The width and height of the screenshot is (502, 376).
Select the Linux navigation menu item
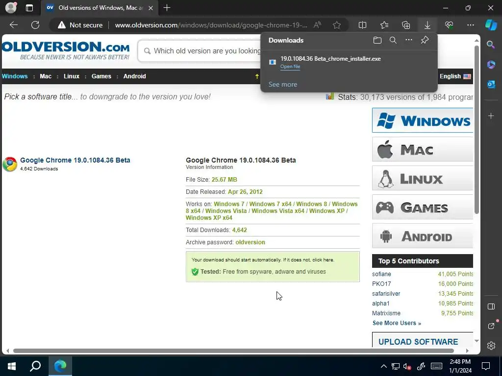(72, 76)
